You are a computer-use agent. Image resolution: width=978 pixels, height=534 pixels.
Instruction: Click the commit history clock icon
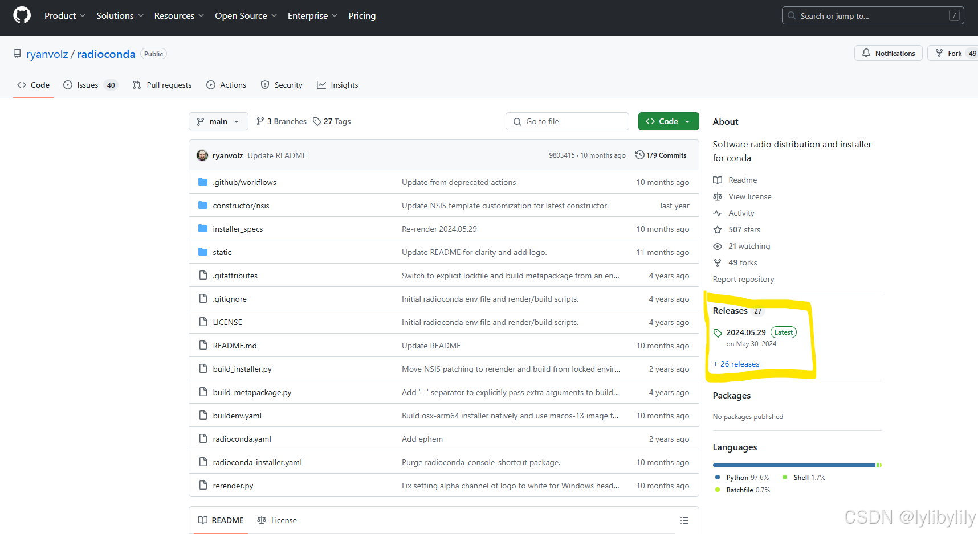(640, 155)
